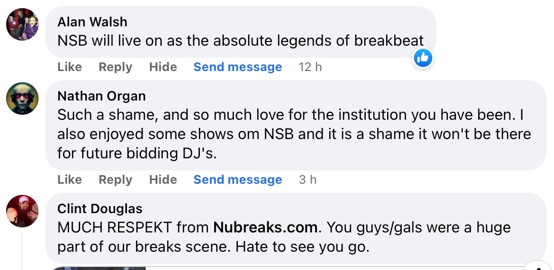Open Clint Douglas's profile name link
The width and height of the screenshot is (554, 270).
100,209
